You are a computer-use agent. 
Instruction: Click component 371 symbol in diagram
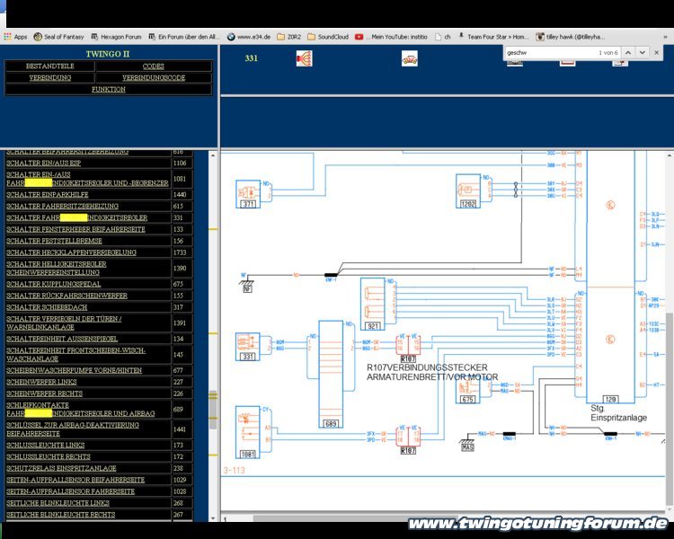[247, 192]
